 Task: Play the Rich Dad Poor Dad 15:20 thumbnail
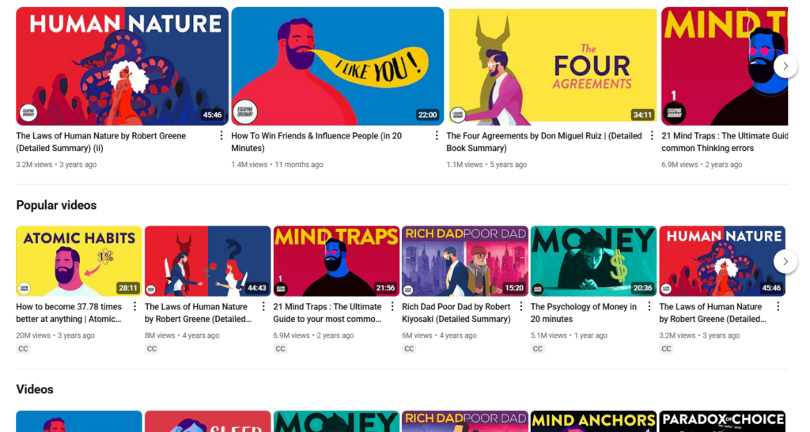[x=465, y=261]
